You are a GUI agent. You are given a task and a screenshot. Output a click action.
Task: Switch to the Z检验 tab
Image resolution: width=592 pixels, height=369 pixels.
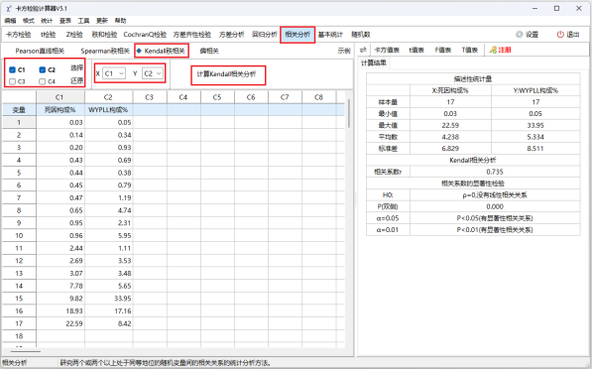[74, 35]
